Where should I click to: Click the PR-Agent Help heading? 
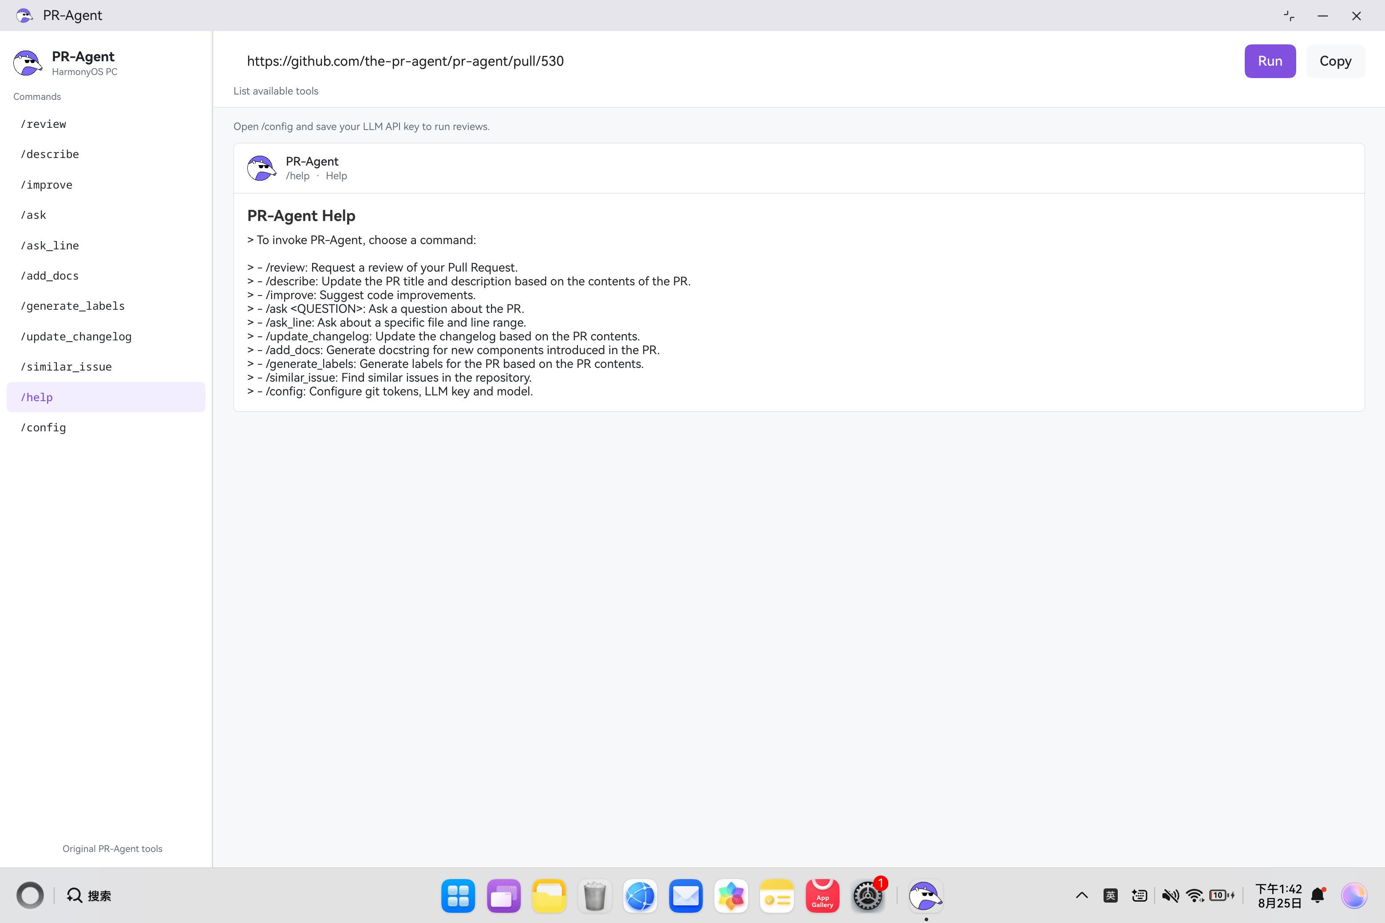pyautogui.click(x=301, y=216)
